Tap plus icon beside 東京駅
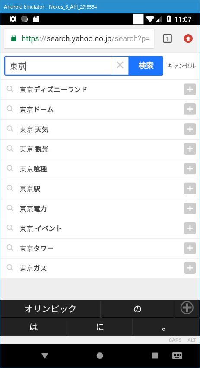This screenshot has width=200, height=368. 190,189
